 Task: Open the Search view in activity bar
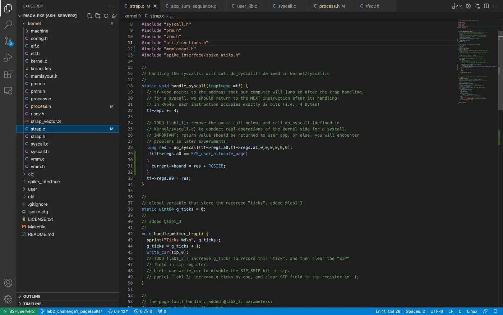pos(8,24)
